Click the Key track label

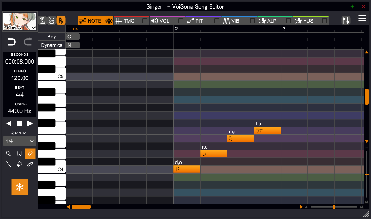point(52,36)
